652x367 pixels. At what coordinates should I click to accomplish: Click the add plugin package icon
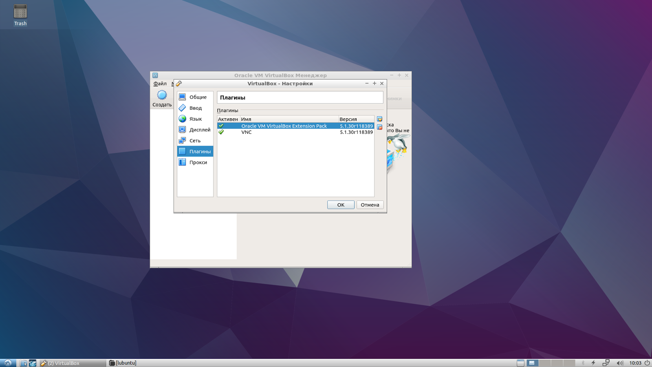click(x=379, y=119)
